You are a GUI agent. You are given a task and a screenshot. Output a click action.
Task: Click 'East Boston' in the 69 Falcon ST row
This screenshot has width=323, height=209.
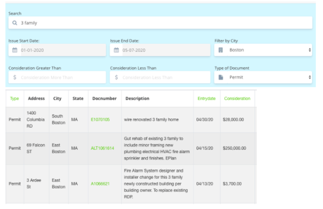[59, 148]
